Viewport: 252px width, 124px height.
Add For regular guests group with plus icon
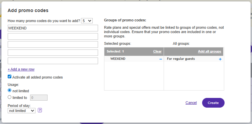(x=220, y=59)
